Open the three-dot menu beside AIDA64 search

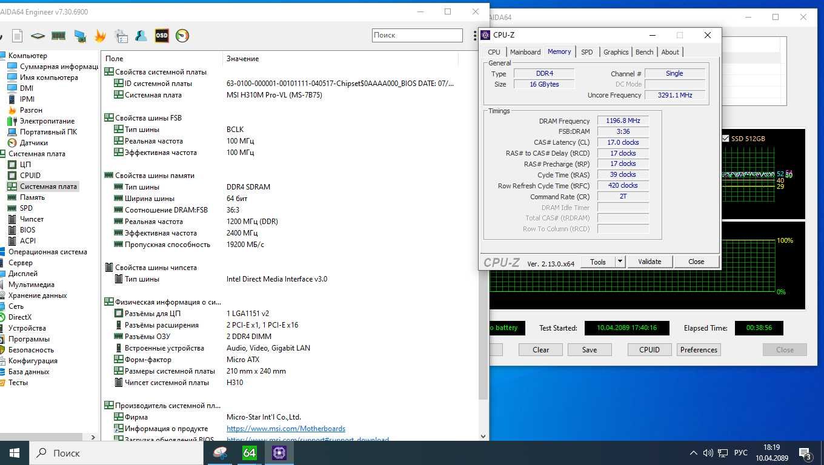click(475, 36)
